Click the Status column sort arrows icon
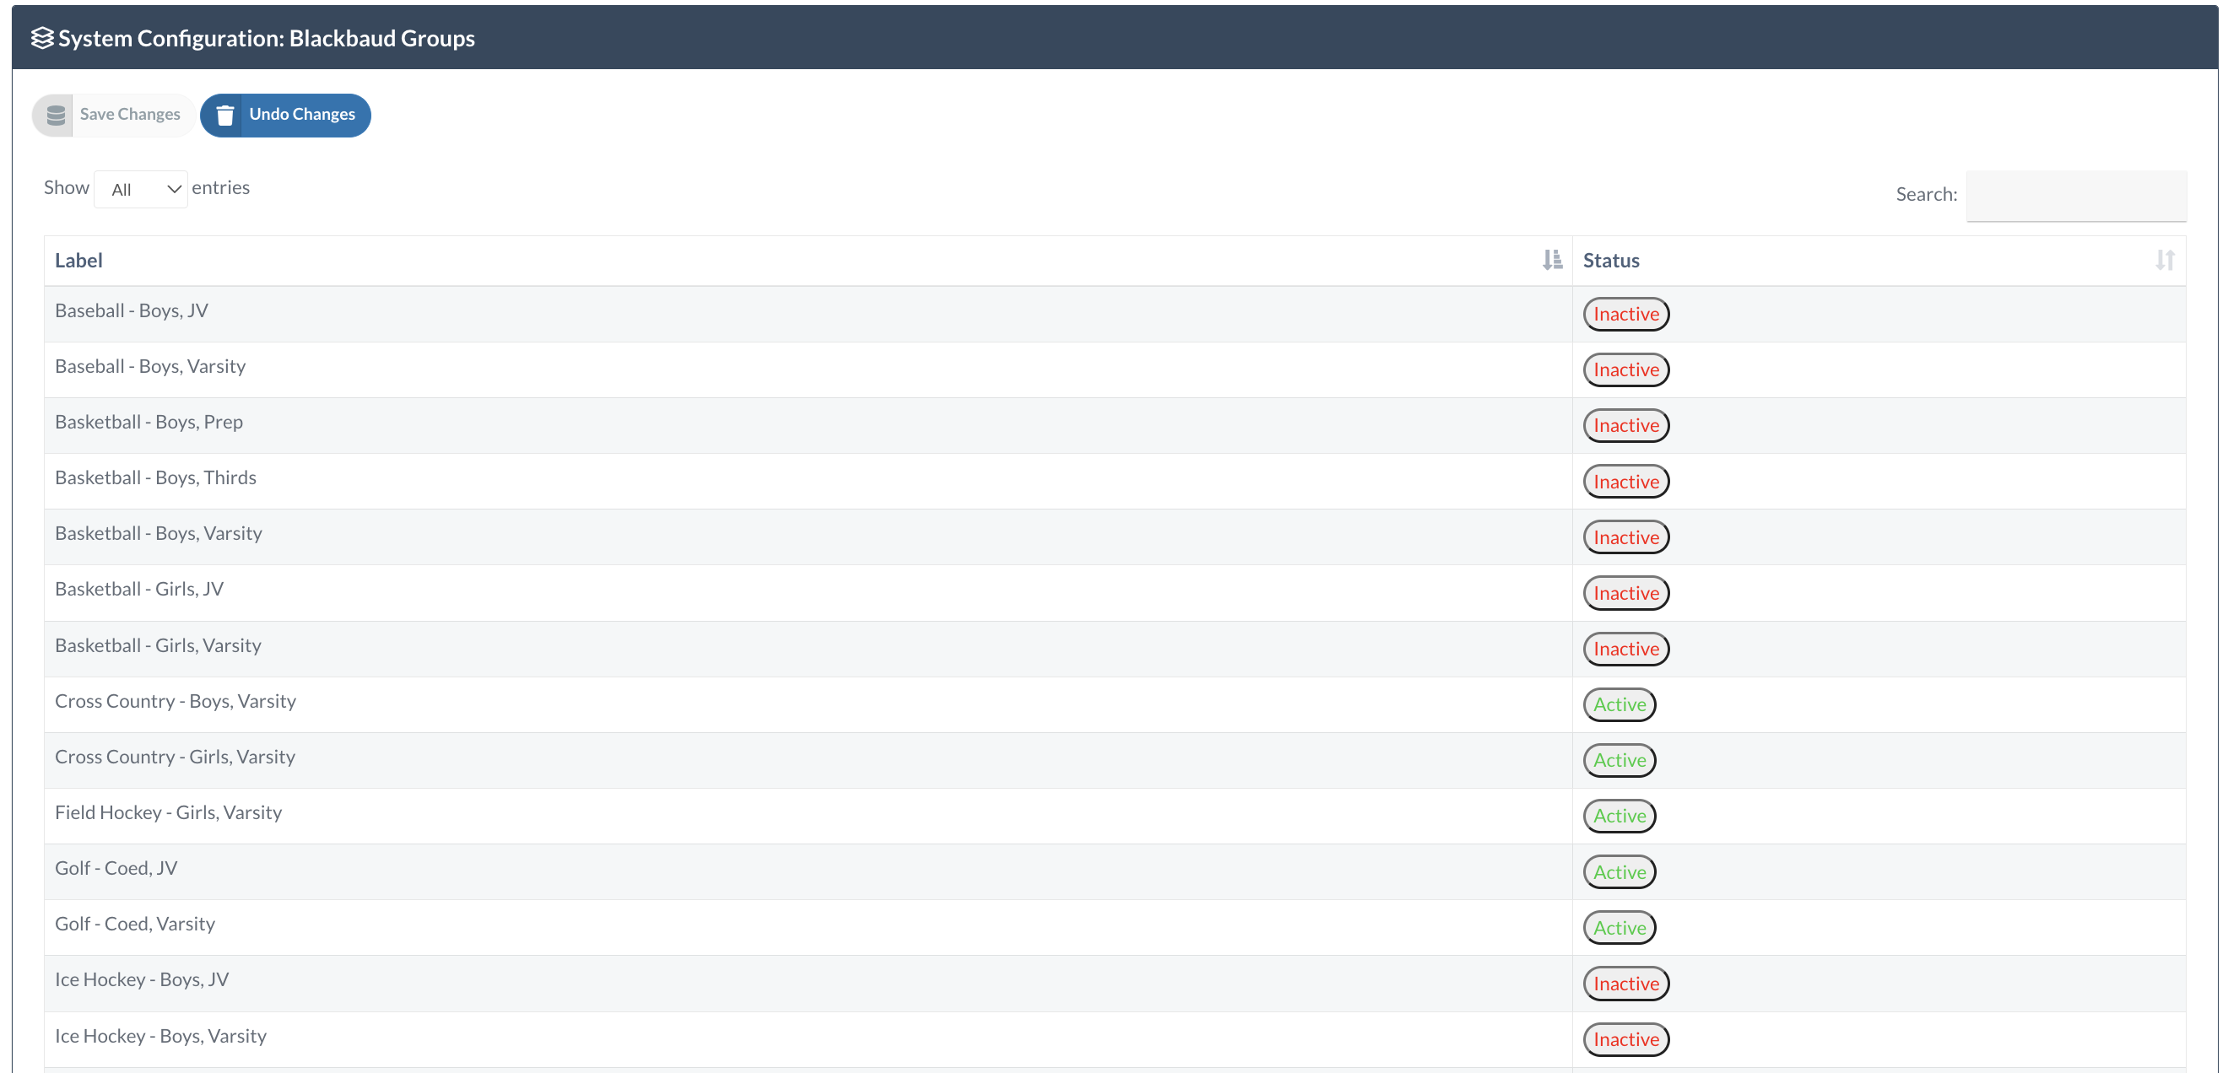 2164,261
